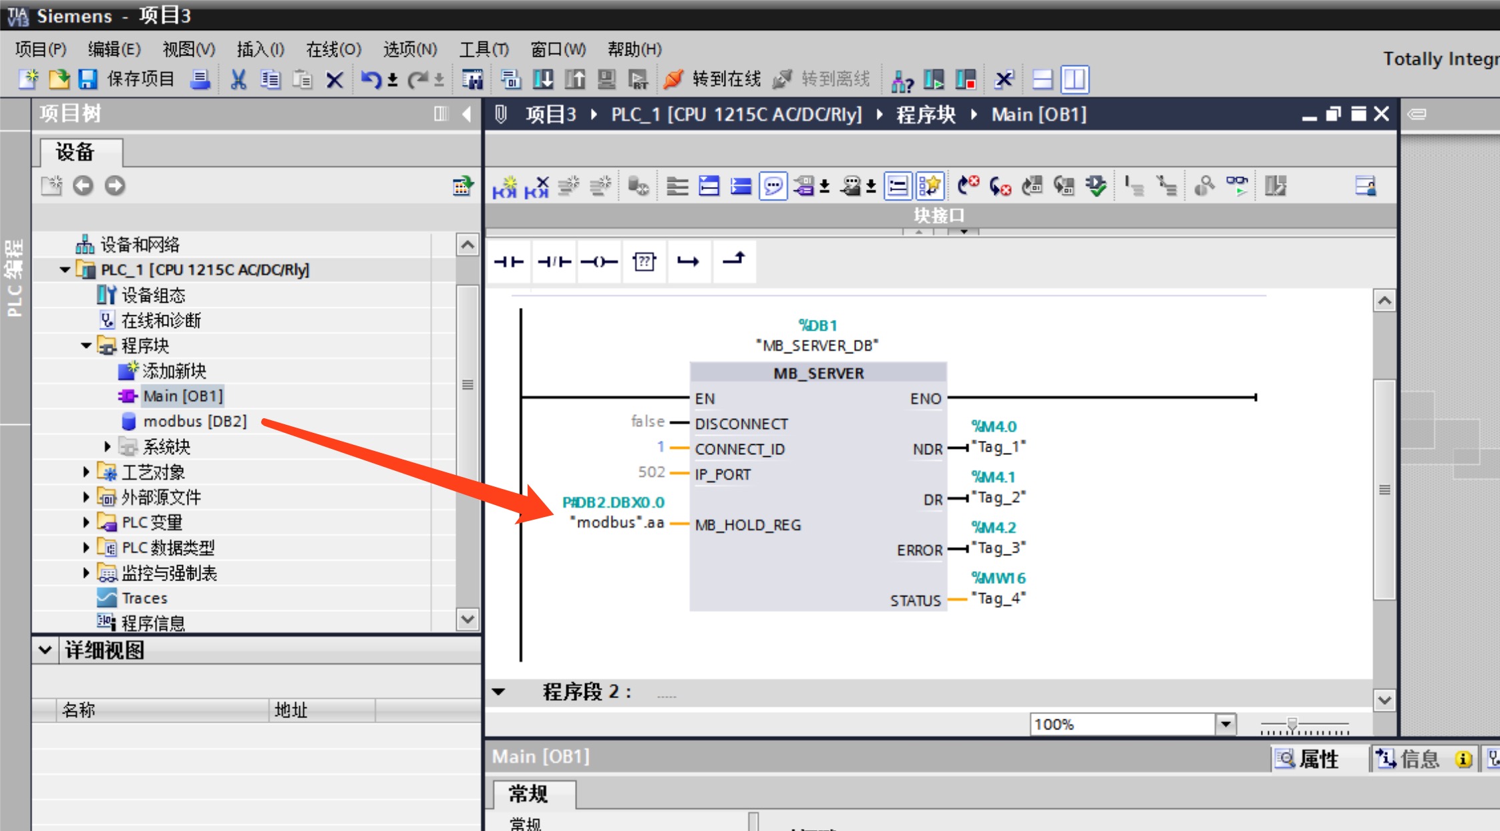The width and height of the screenshot is (1500, 831).
Task: Insert a normally closed contact
Action: pyautogui.click(x=554, y=262)
